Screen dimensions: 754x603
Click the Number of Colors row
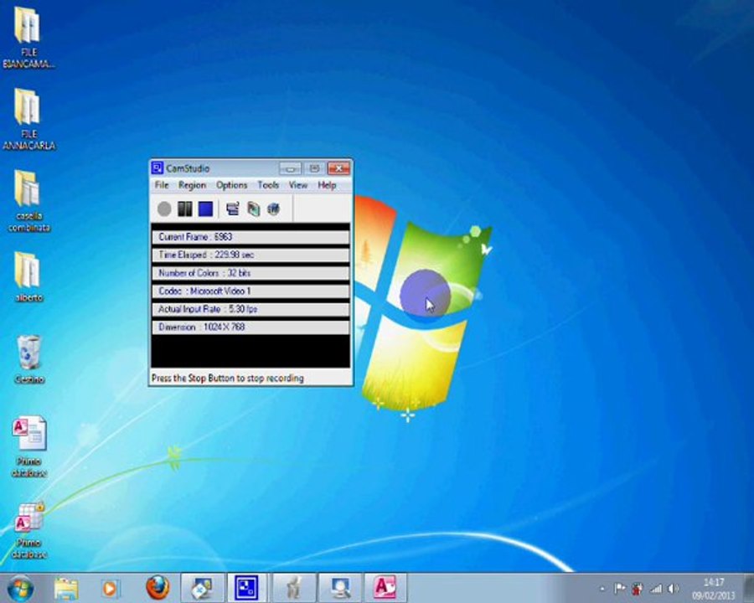250,273
